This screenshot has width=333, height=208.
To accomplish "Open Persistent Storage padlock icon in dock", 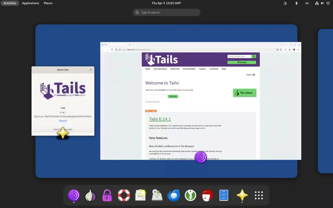I will [x=107, y=195].
